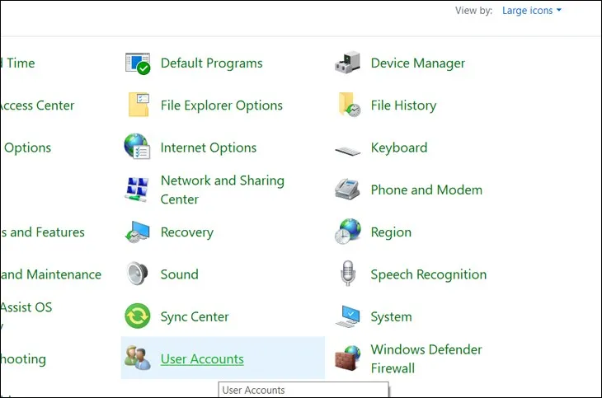The image size is (602, 398).
Task: Open the Default Programs icon
Action: (138, 63)
